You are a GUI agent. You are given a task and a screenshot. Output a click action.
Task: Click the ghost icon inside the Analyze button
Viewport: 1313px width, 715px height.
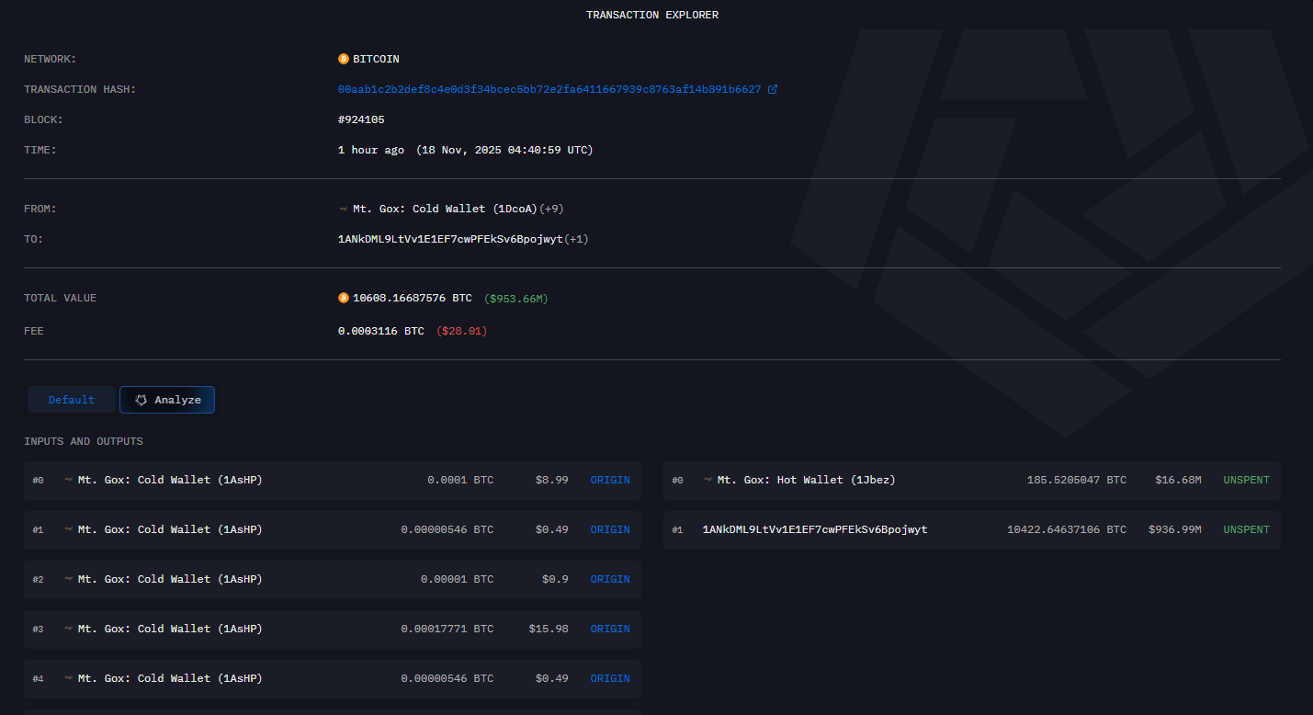click(141, 399)
